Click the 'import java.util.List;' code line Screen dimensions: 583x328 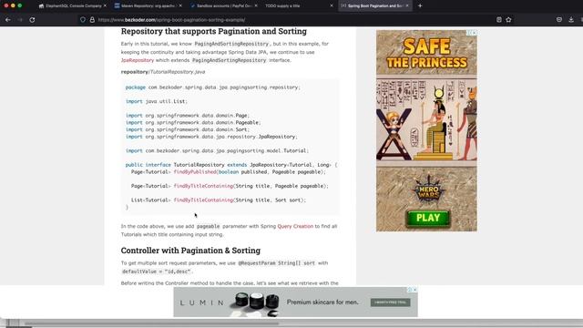point(157,101)
